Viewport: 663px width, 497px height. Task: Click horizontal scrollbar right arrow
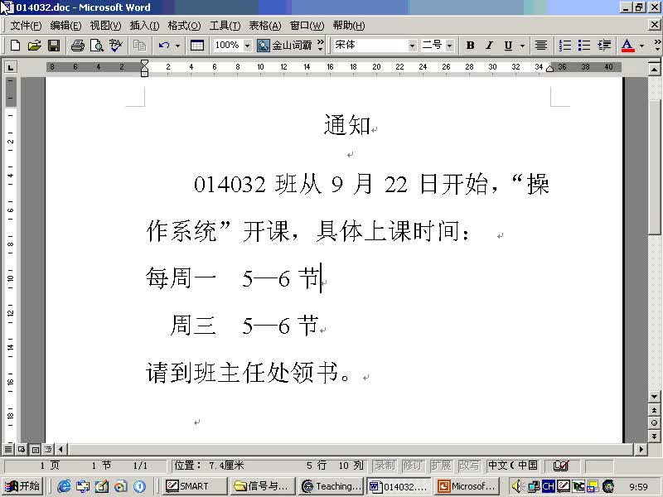(x=641, y=449)
